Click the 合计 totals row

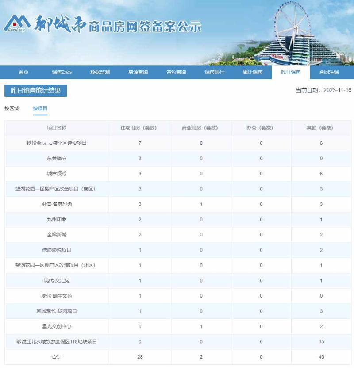point(56,357)
